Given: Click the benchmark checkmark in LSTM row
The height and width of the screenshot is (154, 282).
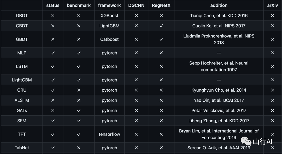Looking at the screenshot, I should [79, 66].
